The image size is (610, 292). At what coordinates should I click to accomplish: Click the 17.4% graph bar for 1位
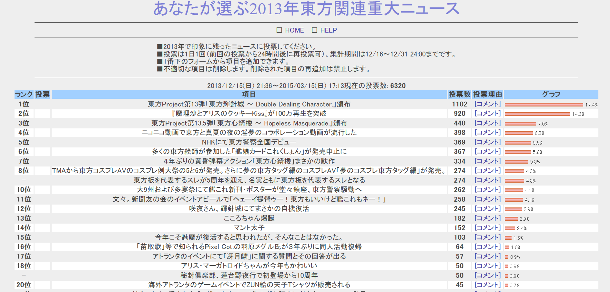(544, 105)
